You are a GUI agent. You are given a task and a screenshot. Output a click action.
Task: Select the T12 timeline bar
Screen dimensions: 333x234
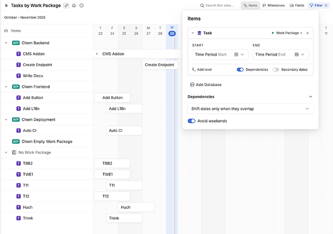(112, 196)
